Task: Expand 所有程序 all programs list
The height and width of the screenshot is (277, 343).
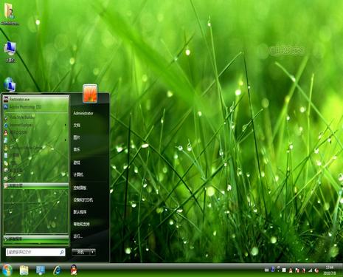Action: 36,239
